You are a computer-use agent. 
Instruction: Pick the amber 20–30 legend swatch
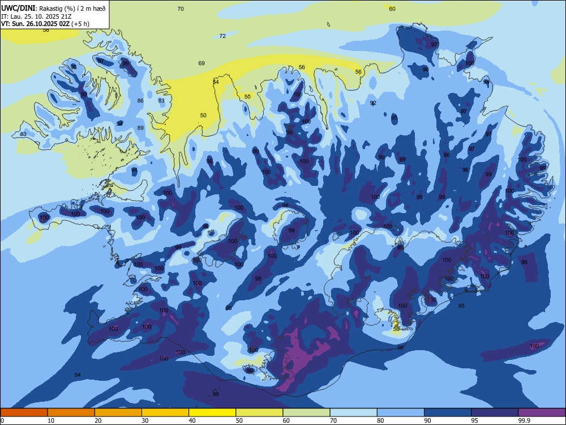tap(118, 413)
